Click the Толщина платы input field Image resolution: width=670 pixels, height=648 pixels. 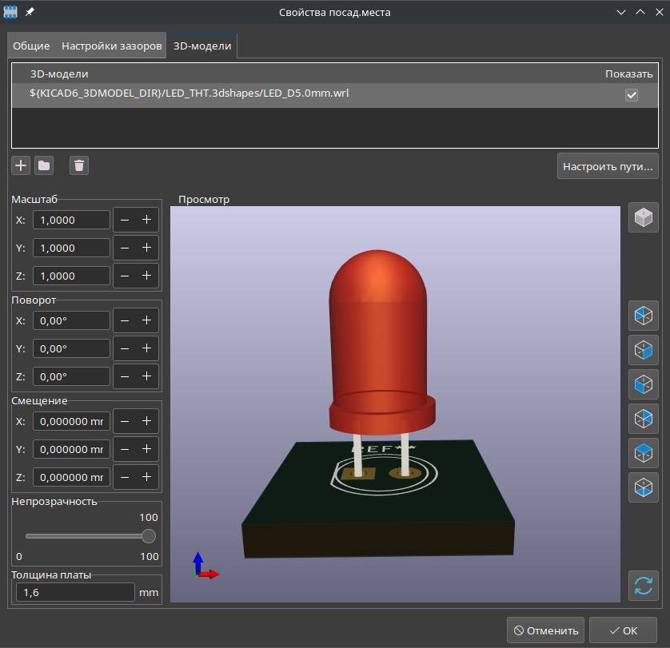(75, 592)
